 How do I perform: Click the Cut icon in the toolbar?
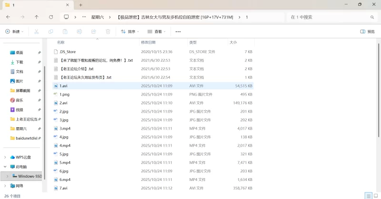36,31
